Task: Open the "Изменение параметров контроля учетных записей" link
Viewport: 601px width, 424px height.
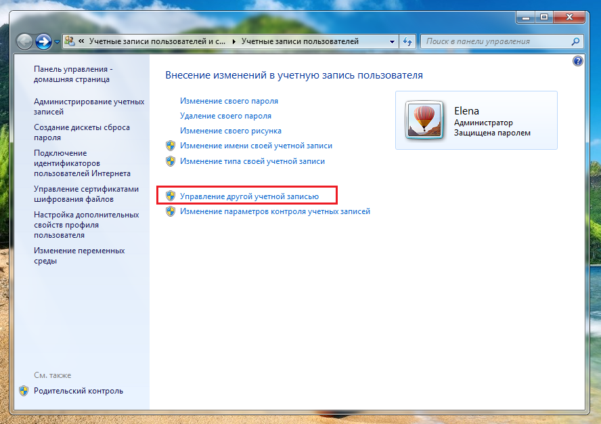Action: [x=275, y=211]
